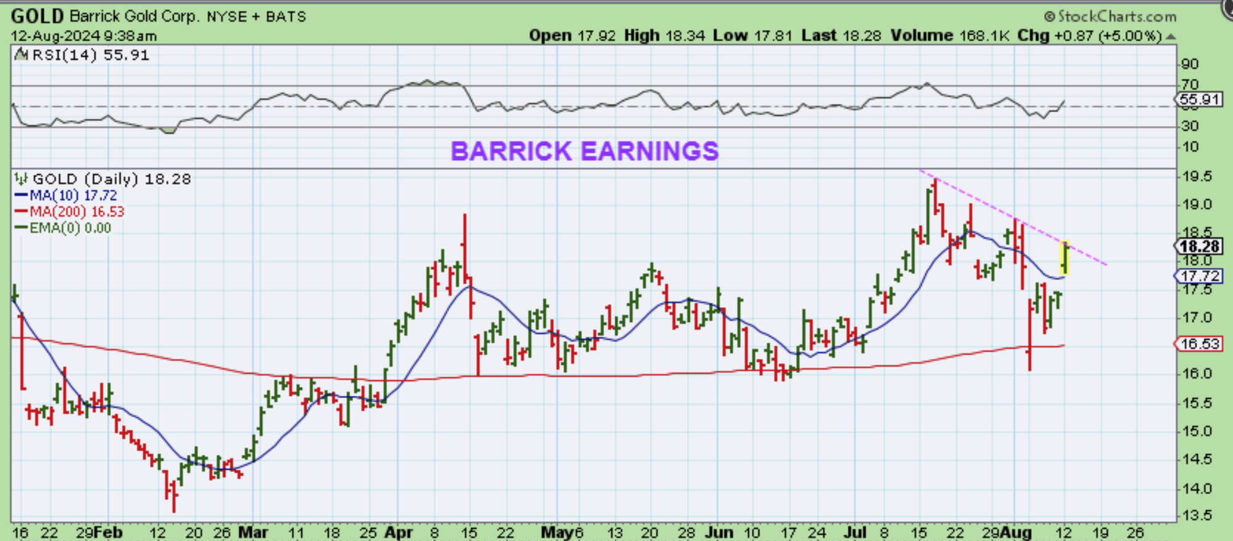The width and height of the screenshot is (1233, 541).
Task: Click the green EMA(0) legend line swatch
Action: (21, 228)
